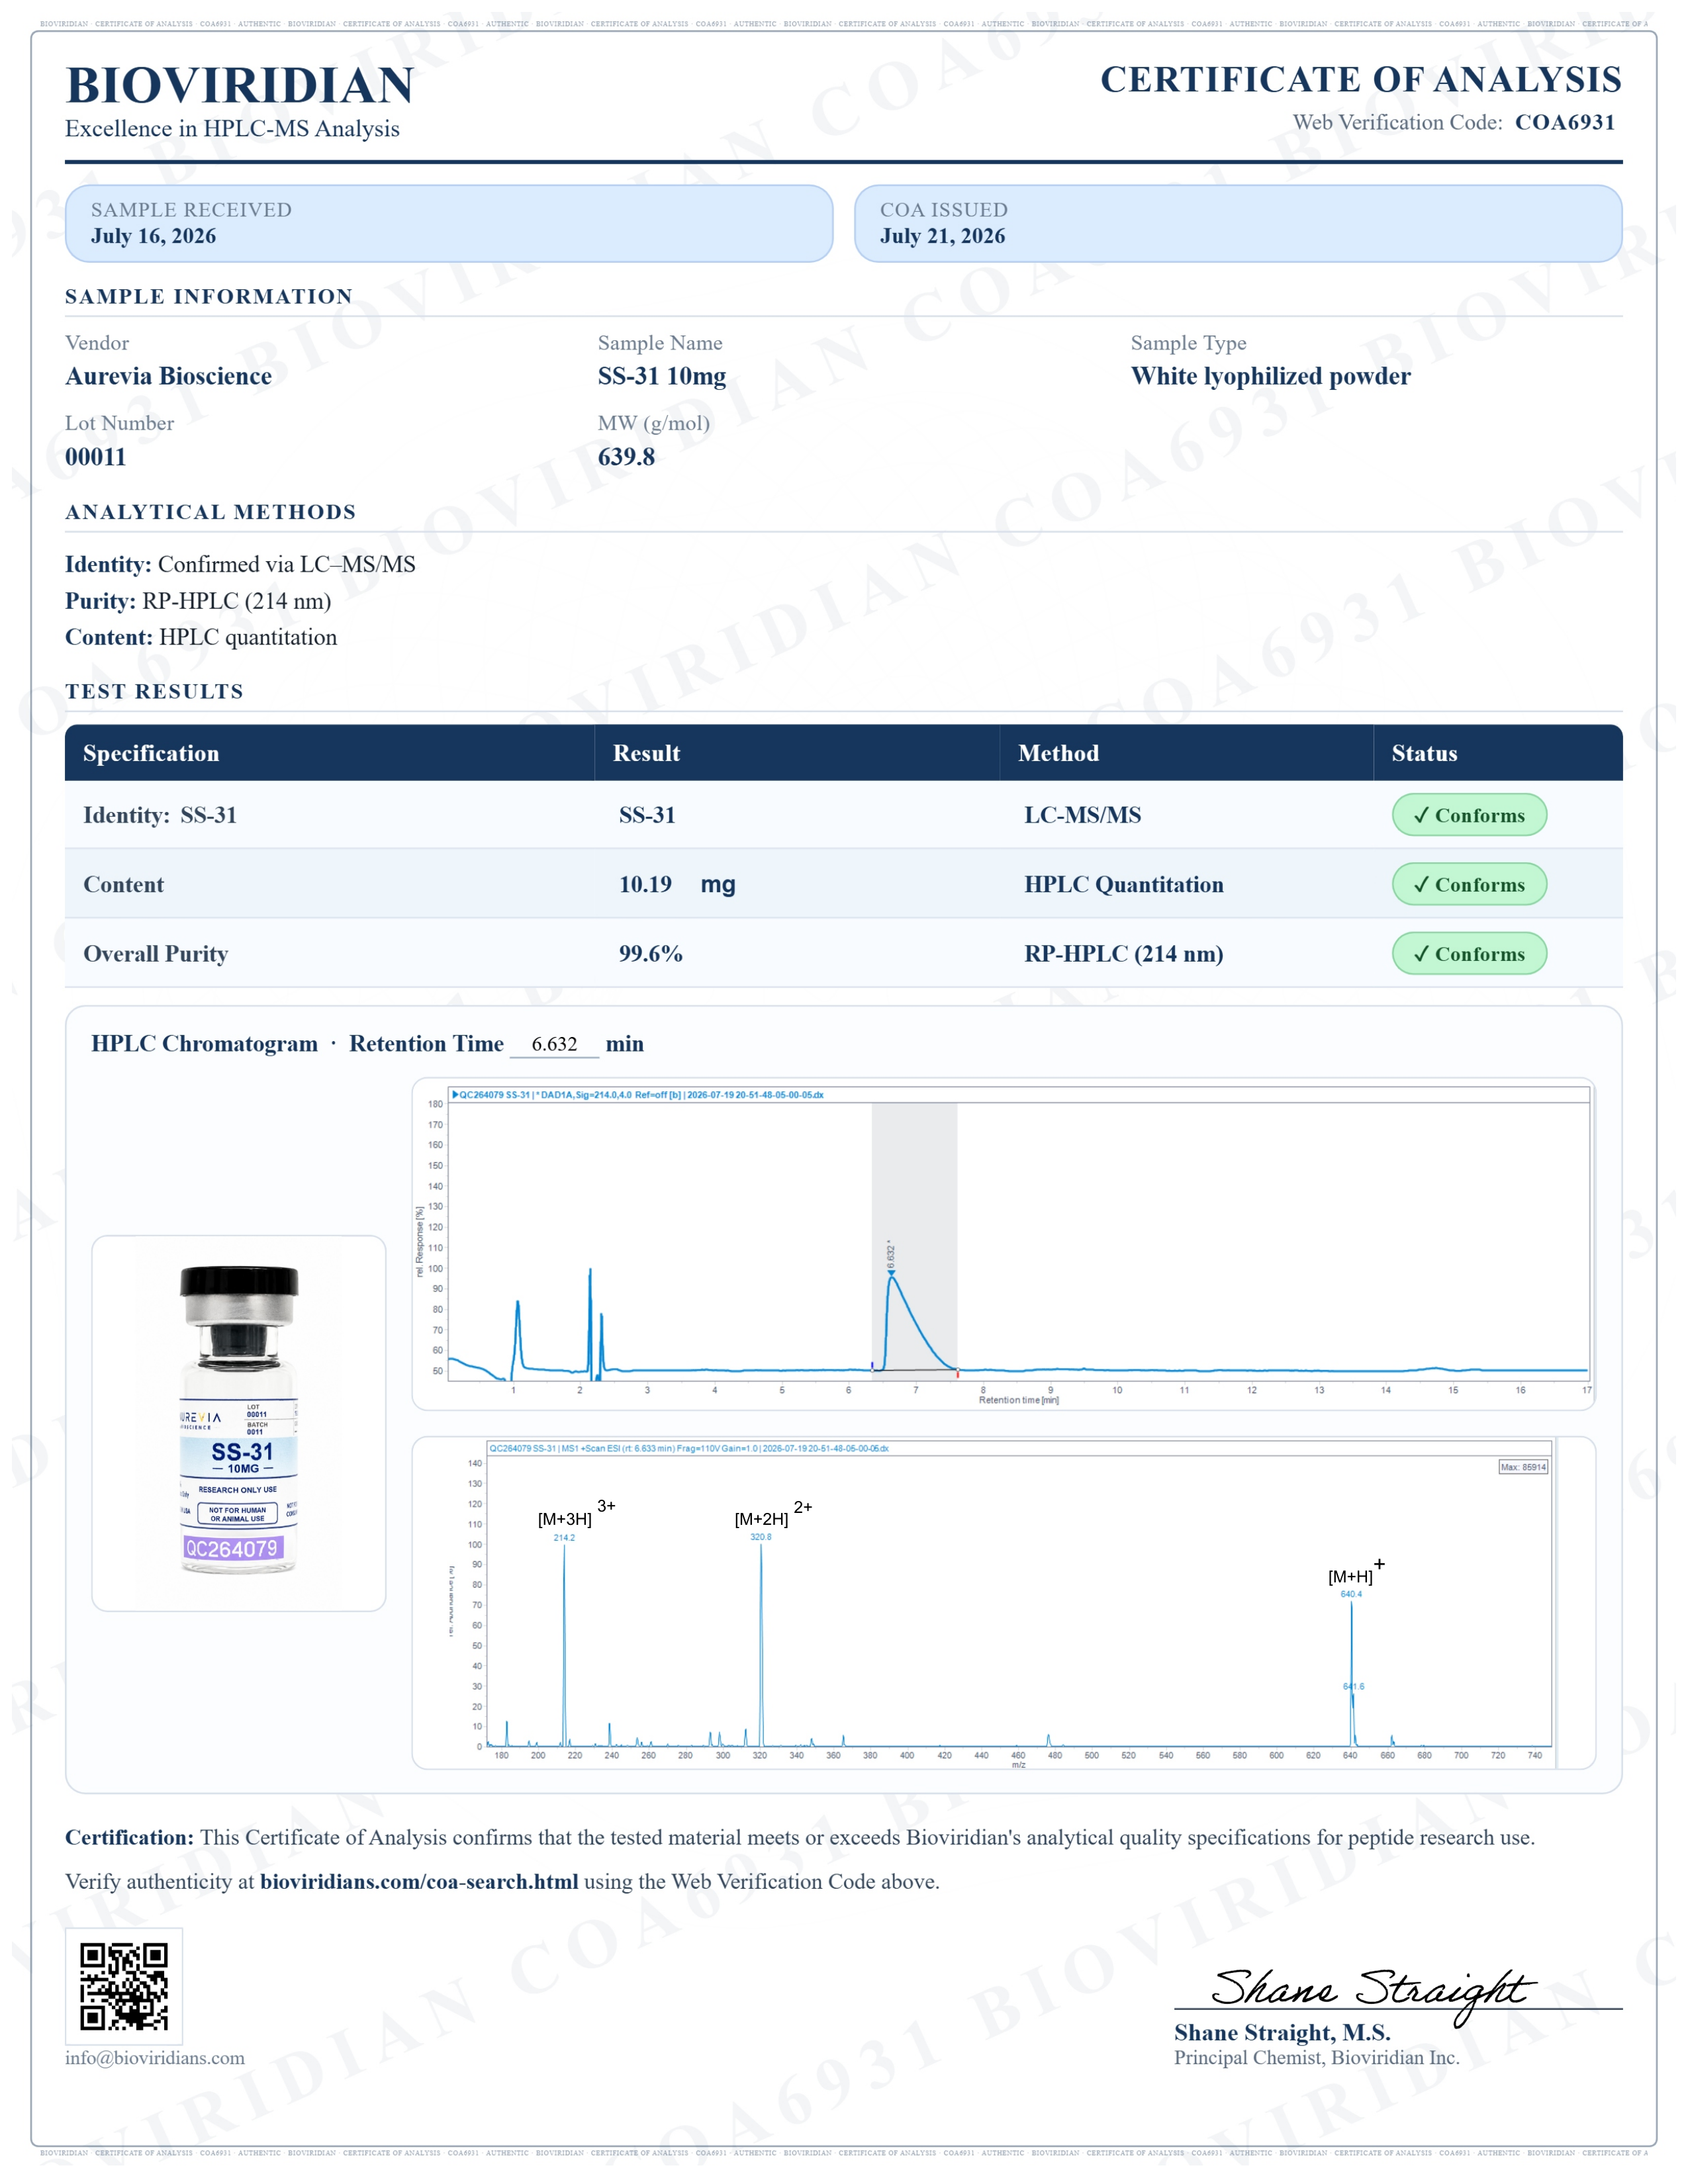Screen dimensions: 1688x2184
Task: Click the Content: HPLC quantitation line
Action: 201,637
